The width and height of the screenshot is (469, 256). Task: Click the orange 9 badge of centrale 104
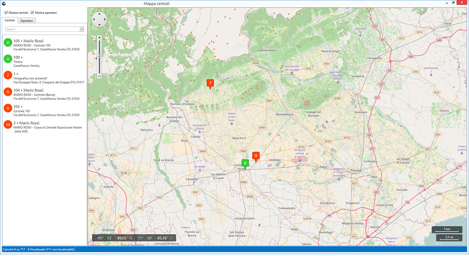pos(8,92)
